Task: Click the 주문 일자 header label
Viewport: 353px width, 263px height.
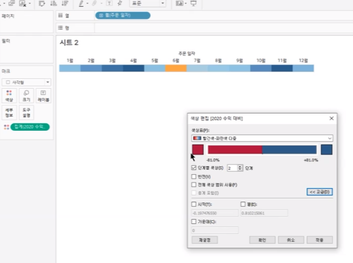Action: point(187,53)
